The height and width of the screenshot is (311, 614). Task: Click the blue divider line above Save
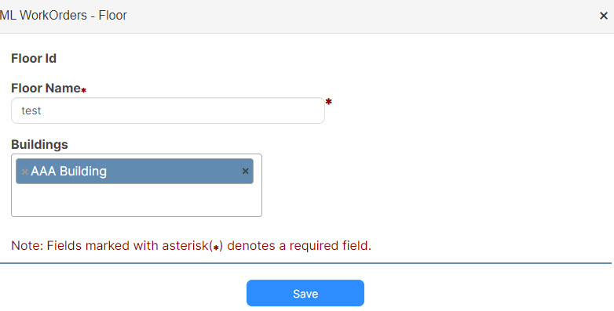305,263
